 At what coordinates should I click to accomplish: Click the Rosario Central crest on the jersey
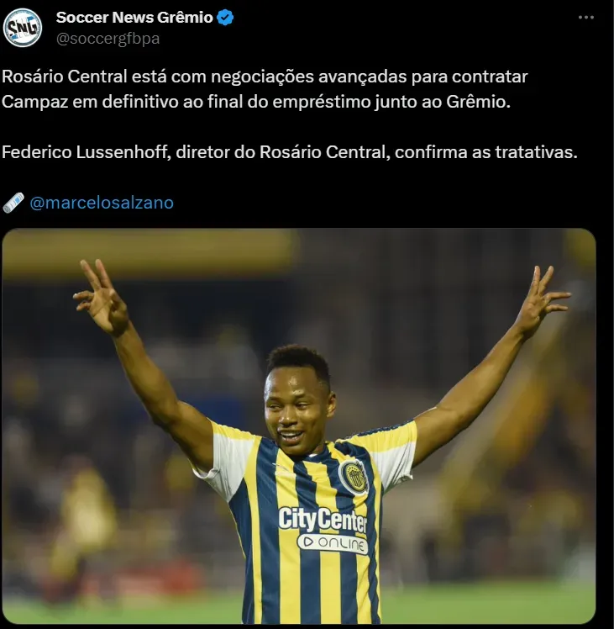(354, 476)
